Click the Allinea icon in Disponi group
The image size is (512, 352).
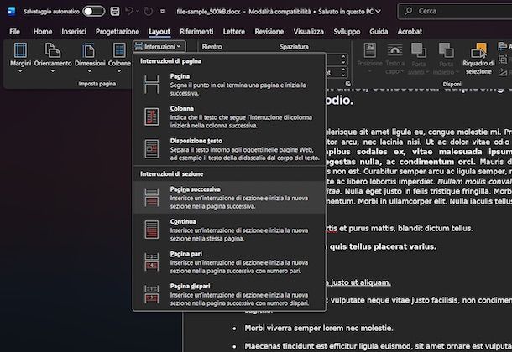click(503, 47)
